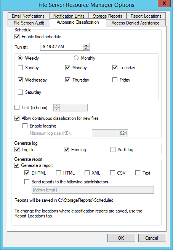
Task: Click the Run at time field
Action: [61, 47]
